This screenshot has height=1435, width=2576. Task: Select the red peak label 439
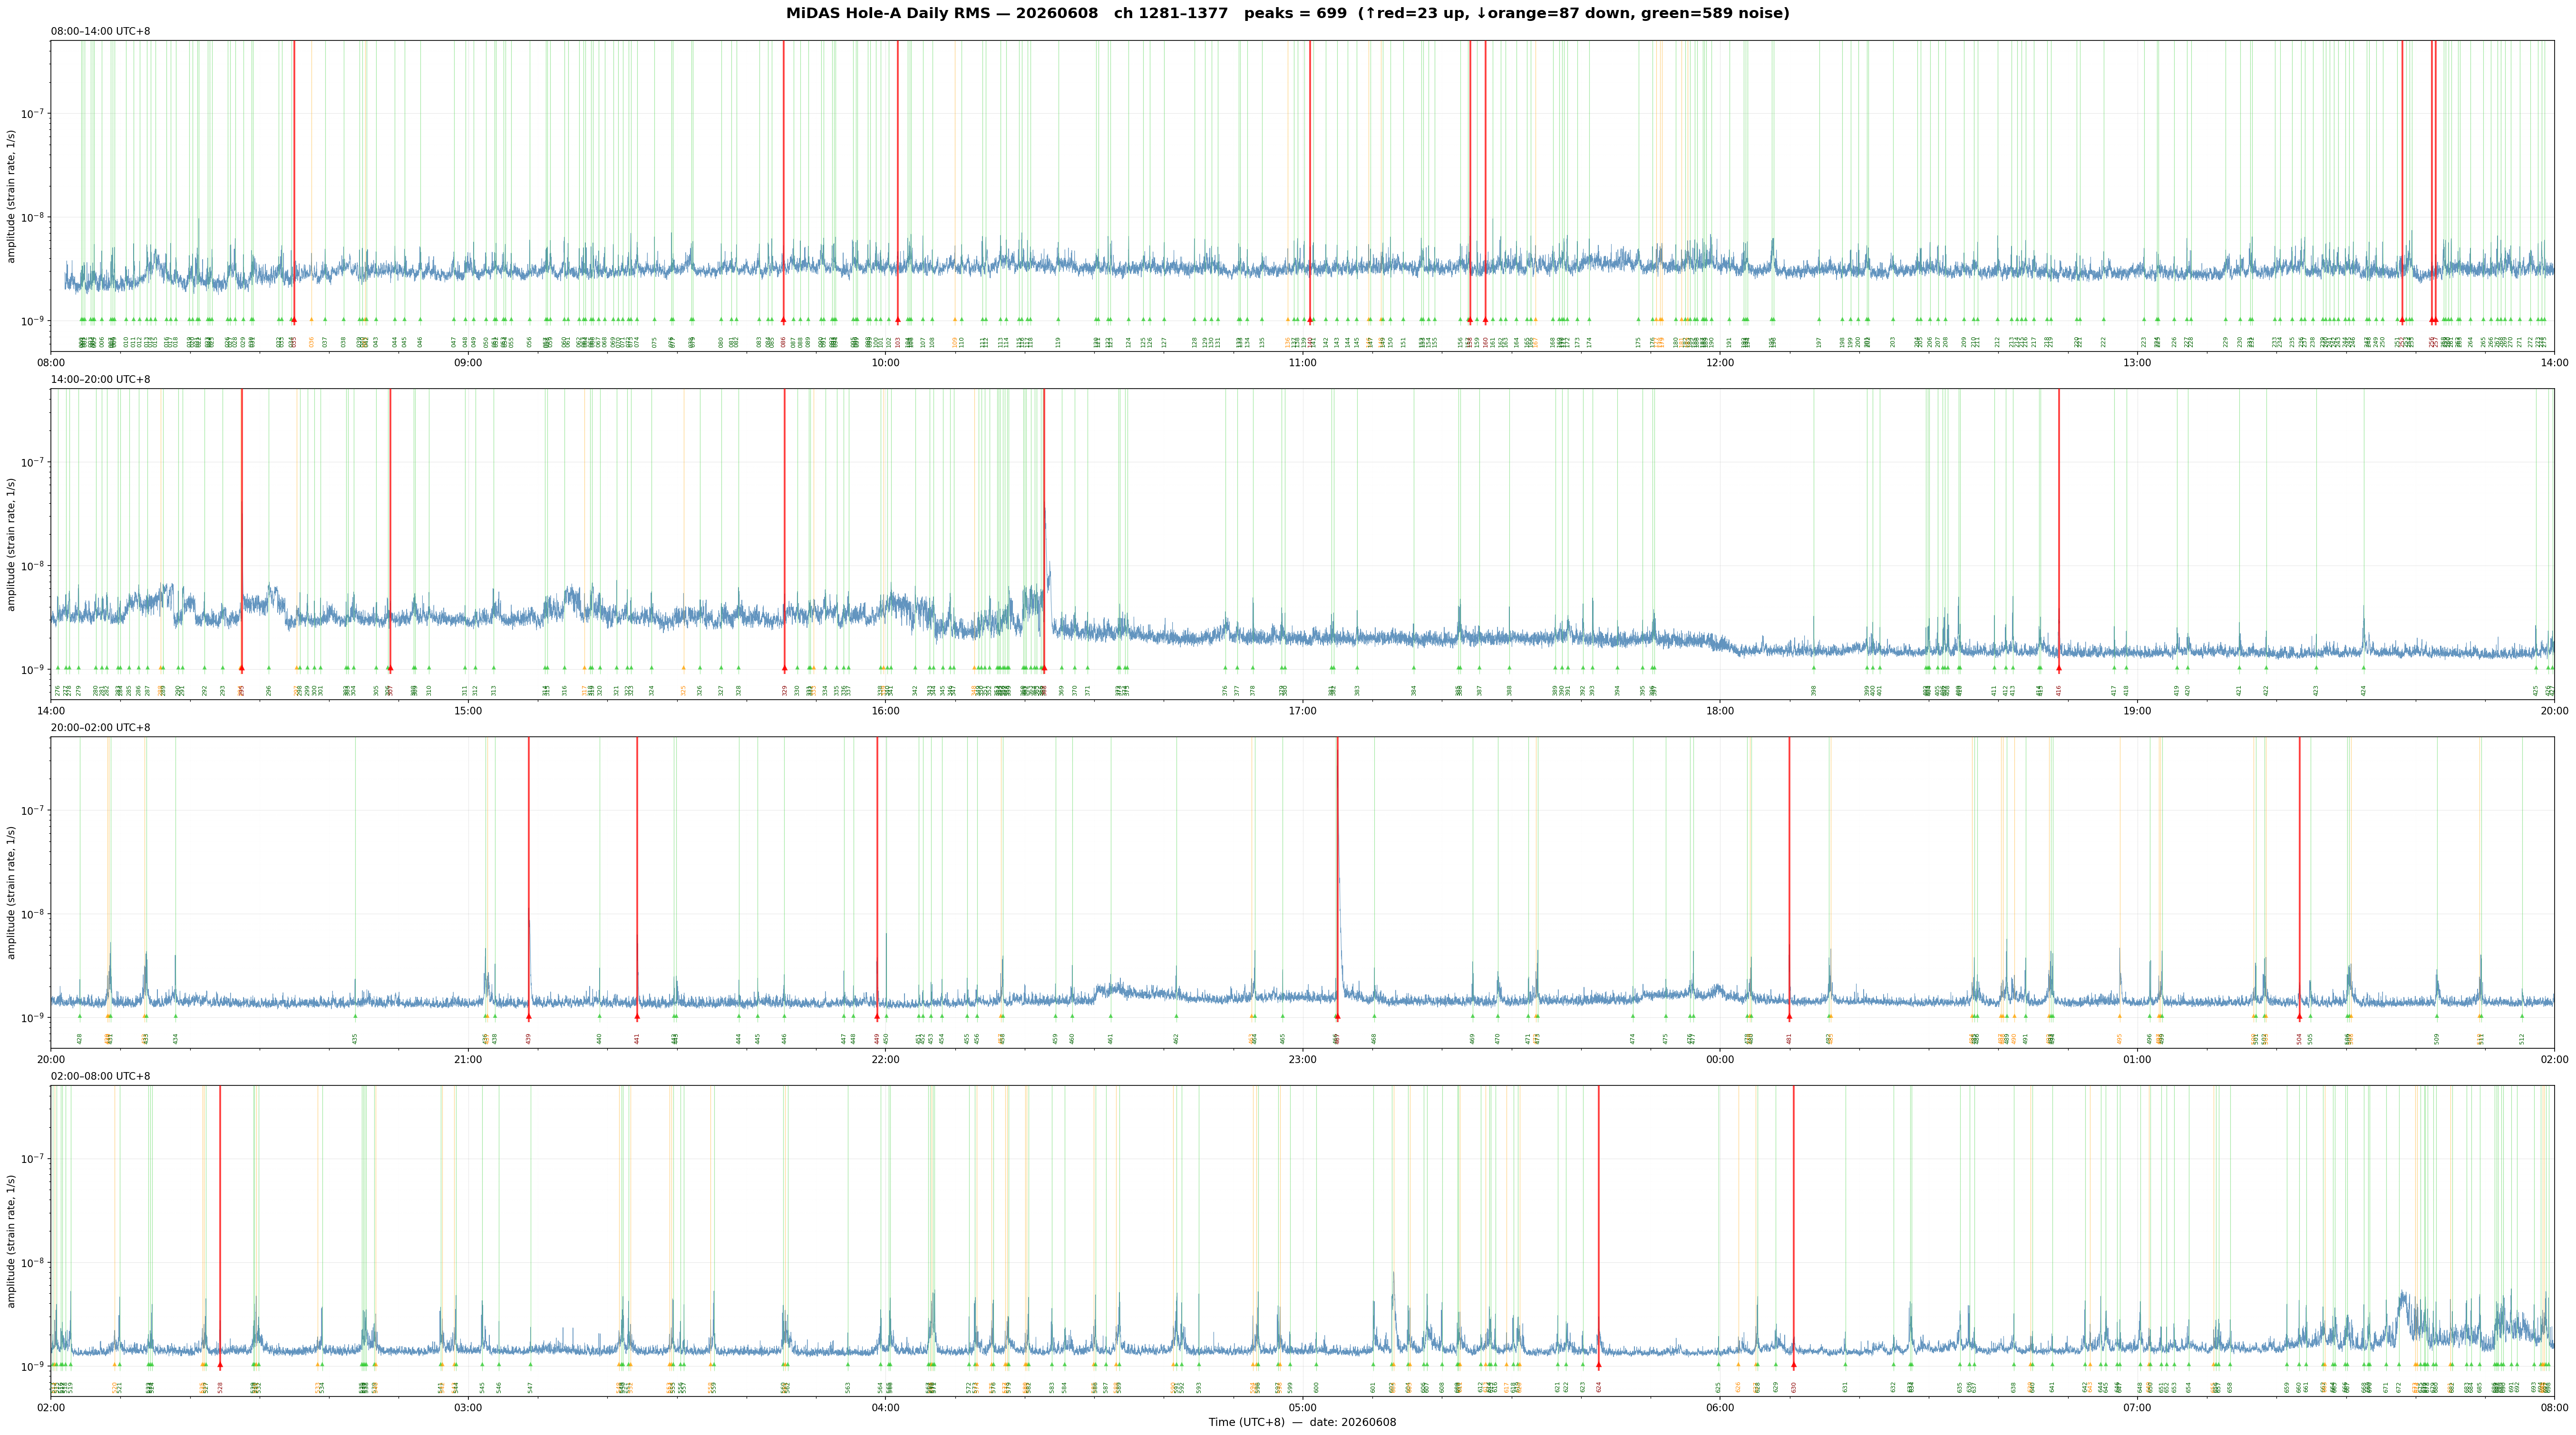point(529,1039)
